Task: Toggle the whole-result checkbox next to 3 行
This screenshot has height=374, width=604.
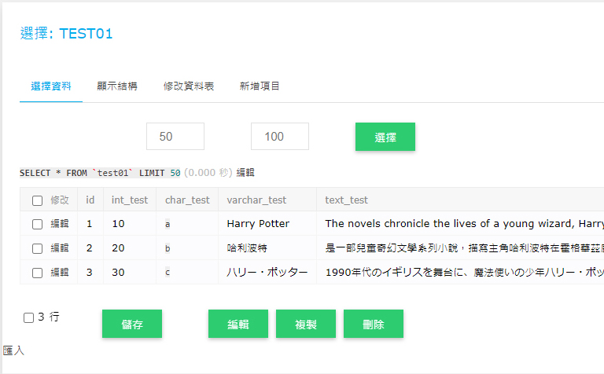Action: point(29,317)
